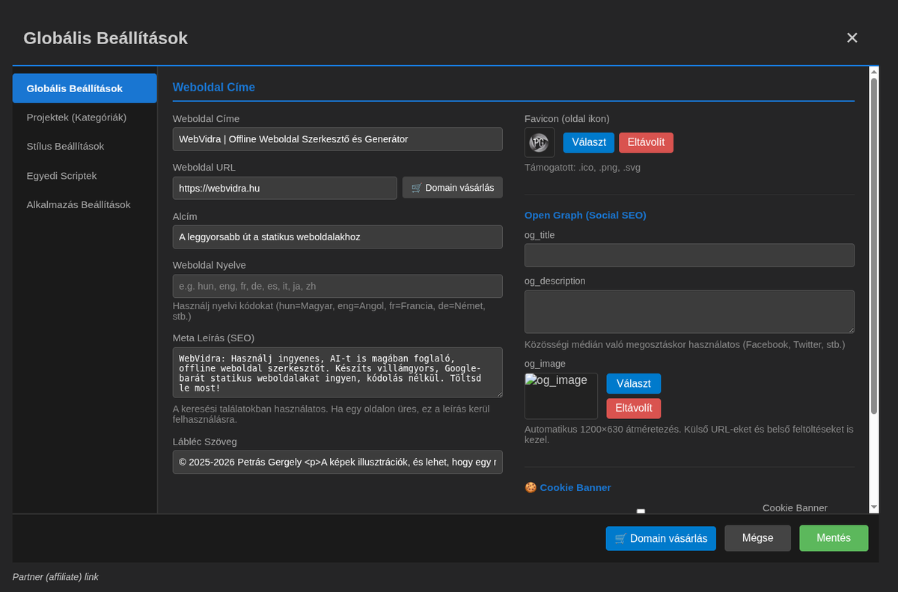Click into the og_title text field
This screenshot has width=898, height=592.
coord(688,255)
